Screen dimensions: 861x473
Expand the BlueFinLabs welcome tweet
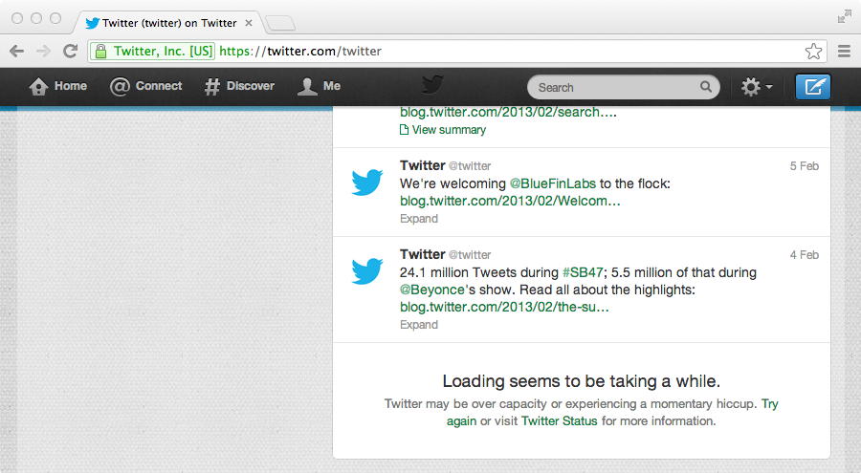click(419, 219)
